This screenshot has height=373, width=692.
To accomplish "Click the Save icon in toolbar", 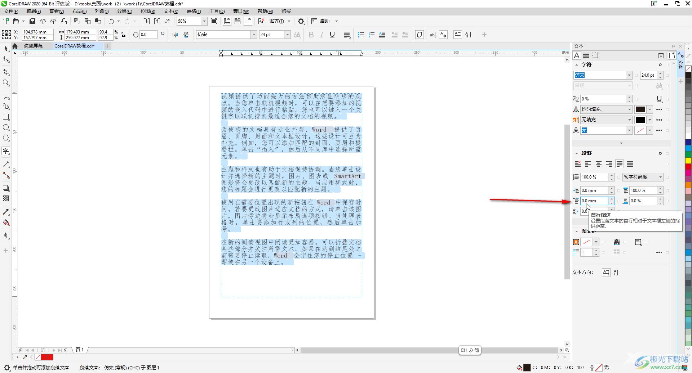I will [32, 21].
